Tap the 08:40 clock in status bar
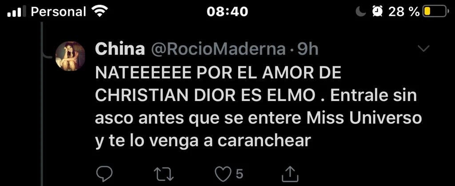455x186 pixels. [x=227, y=12]
